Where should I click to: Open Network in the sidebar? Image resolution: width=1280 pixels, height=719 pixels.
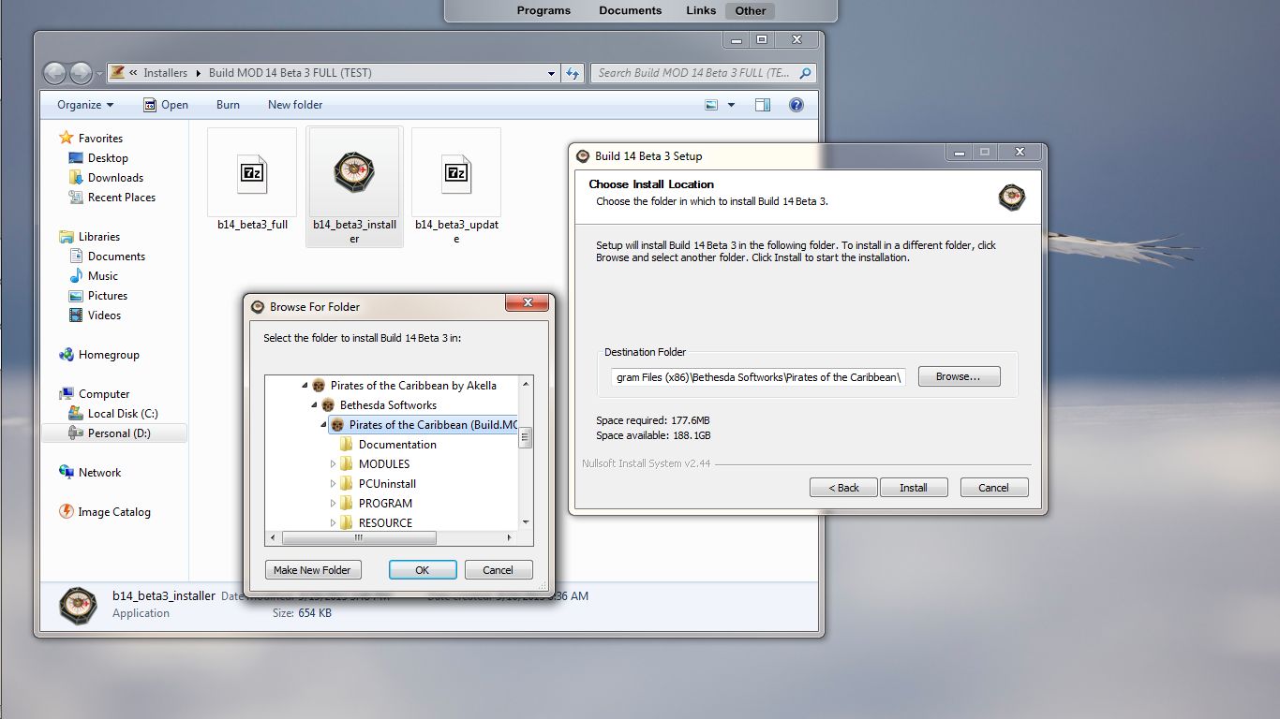click(99, 473)
